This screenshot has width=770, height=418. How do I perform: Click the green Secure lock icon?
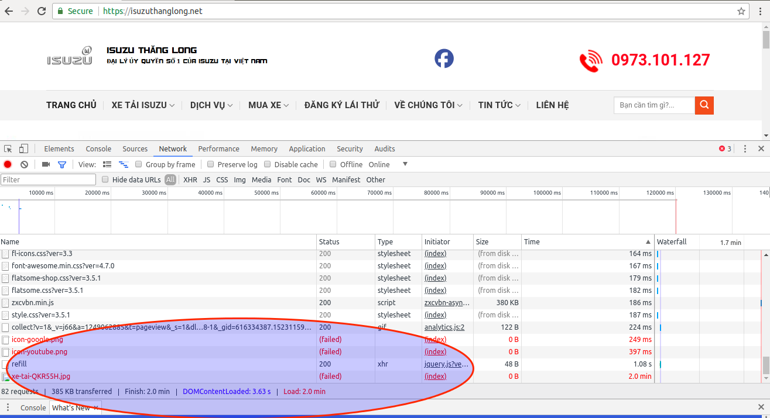tap(60, 11)
